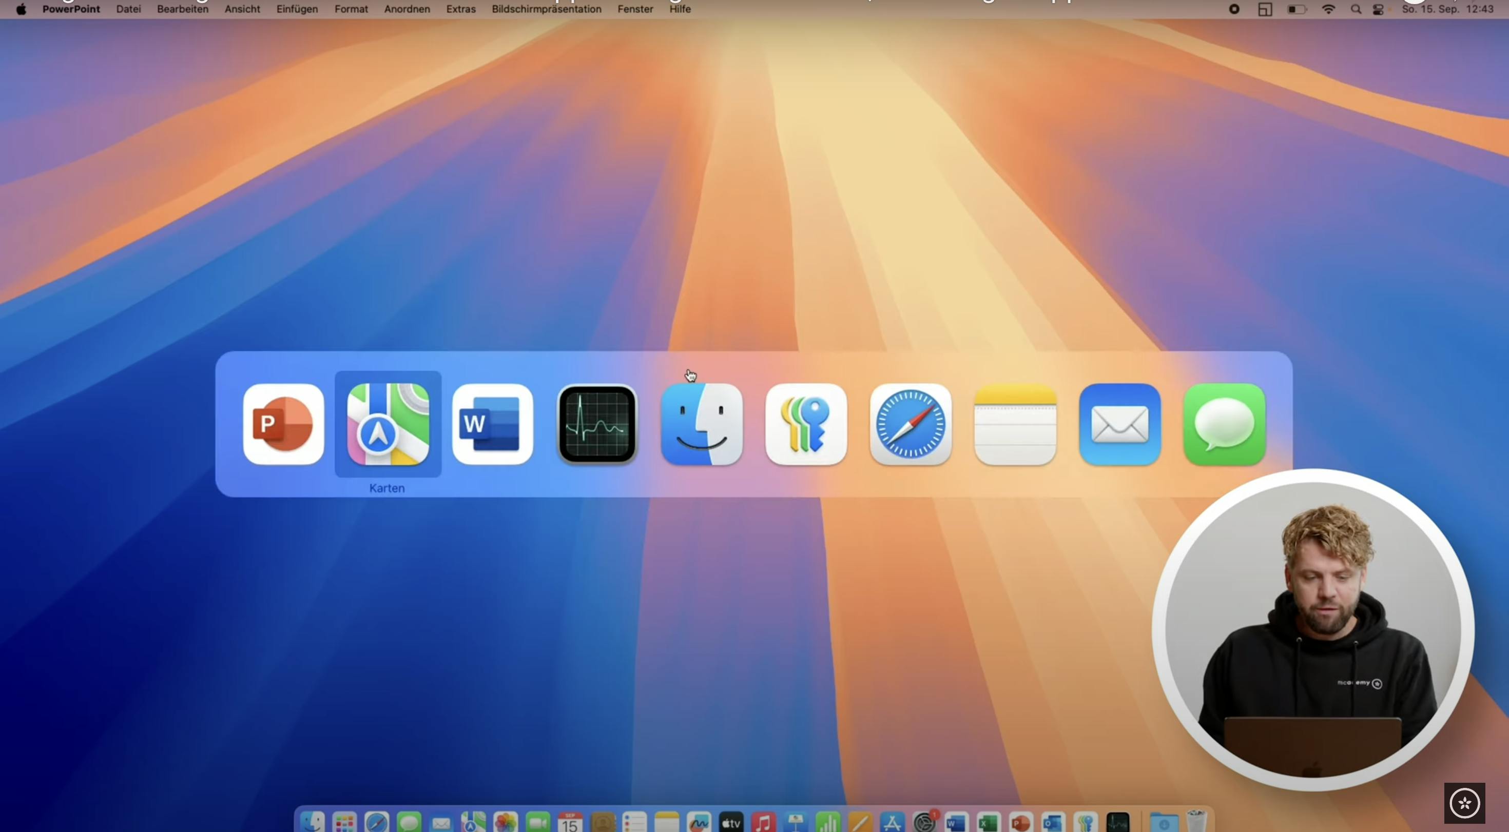
Task: Open App Store from the Dock
Action: click(x=892, y=821)
